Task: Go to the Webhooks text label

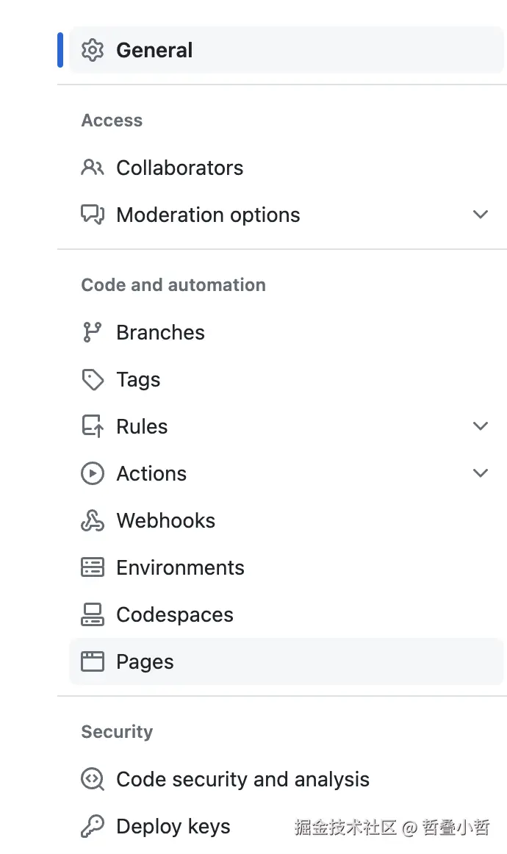Action: pos(166,520)
